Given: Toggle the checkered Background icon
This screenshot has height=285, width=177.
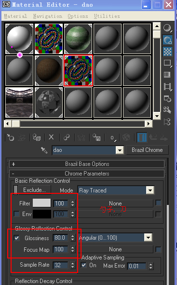Looking at the screenshot, I should coord(167,52).
